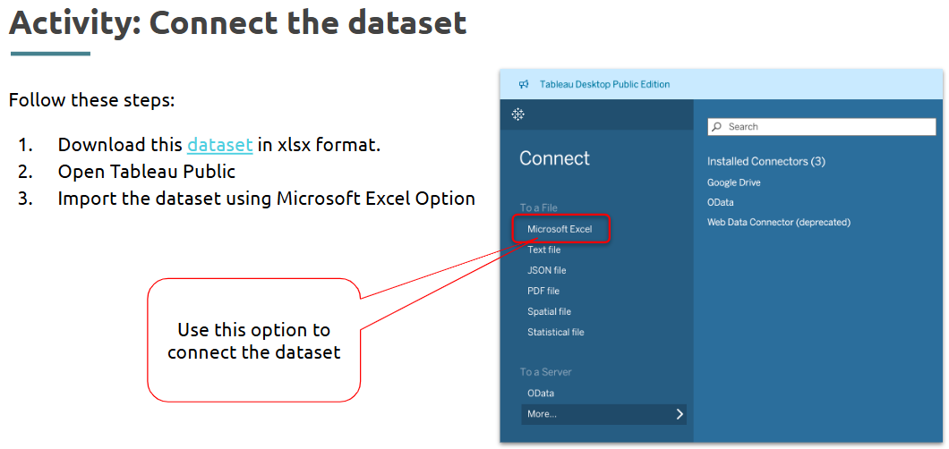
Task: Select Statistical file connection
Action: pos(556,332)
